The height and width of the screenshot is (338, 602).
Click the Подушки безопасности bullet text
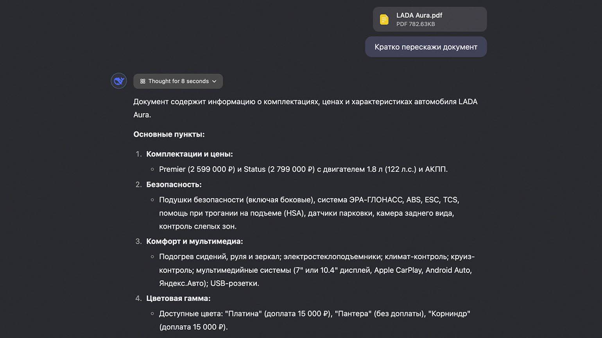pos(309,213)
